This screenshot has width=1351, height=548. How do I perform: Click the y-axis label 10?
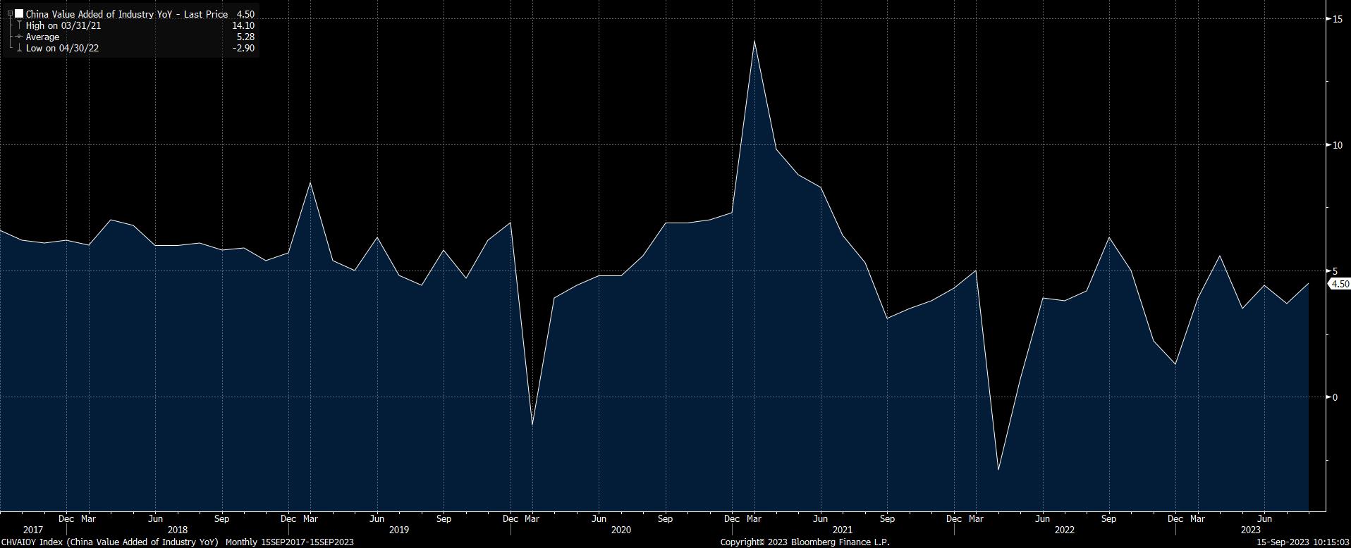point(1337,145)
